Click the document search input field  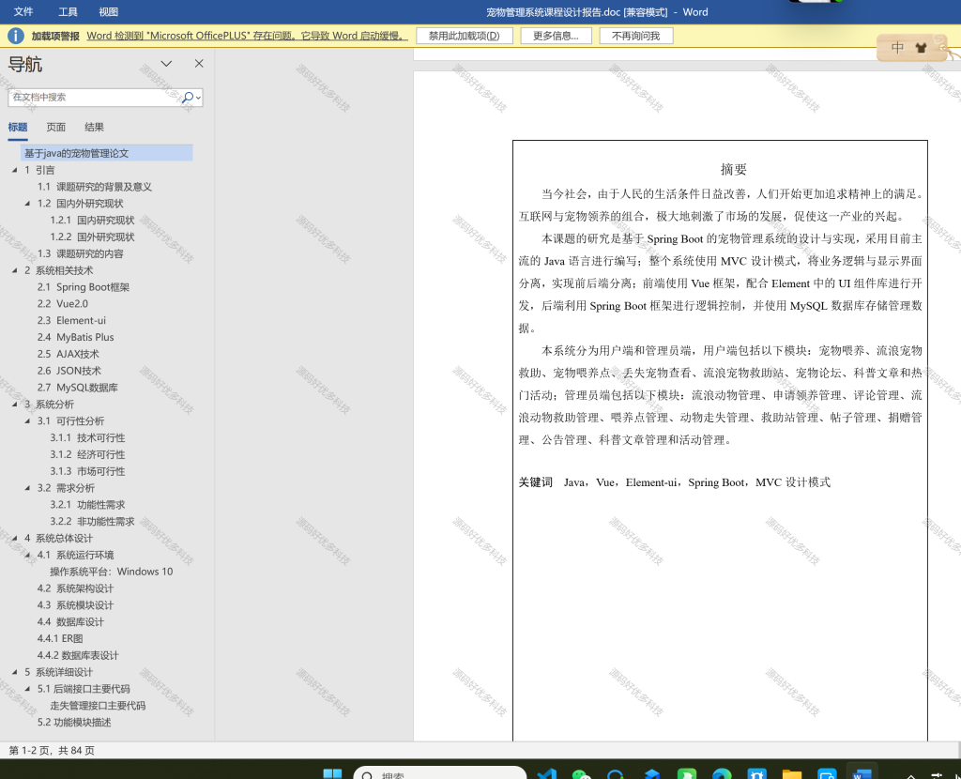point(95,97)
